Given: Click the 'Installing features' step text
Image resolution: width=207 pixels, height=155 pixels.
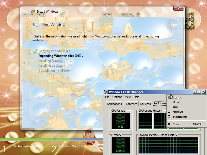Looking at the screenshot, I should click(x=50, y=61).
